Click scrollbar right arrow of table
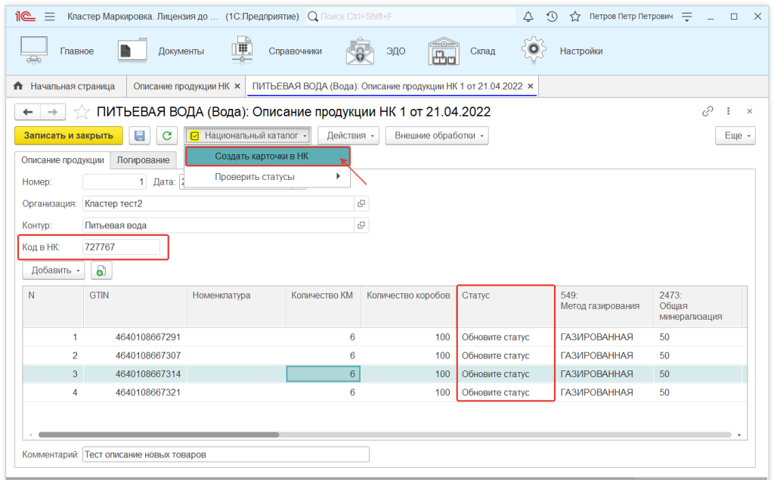The height and width of the screenshot is (480, 774). click(x=739, y=435)
